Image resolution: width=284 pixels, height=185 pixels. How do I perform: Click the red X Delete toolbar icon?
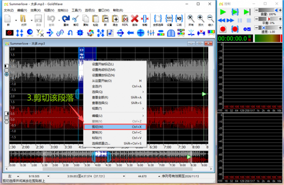(x=134, y=19)
